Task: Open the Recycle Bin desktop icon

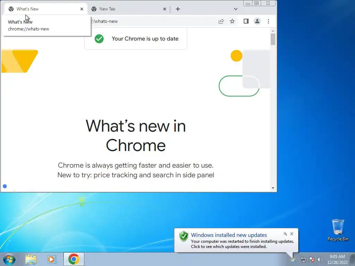Action: [x=338, y=230]
